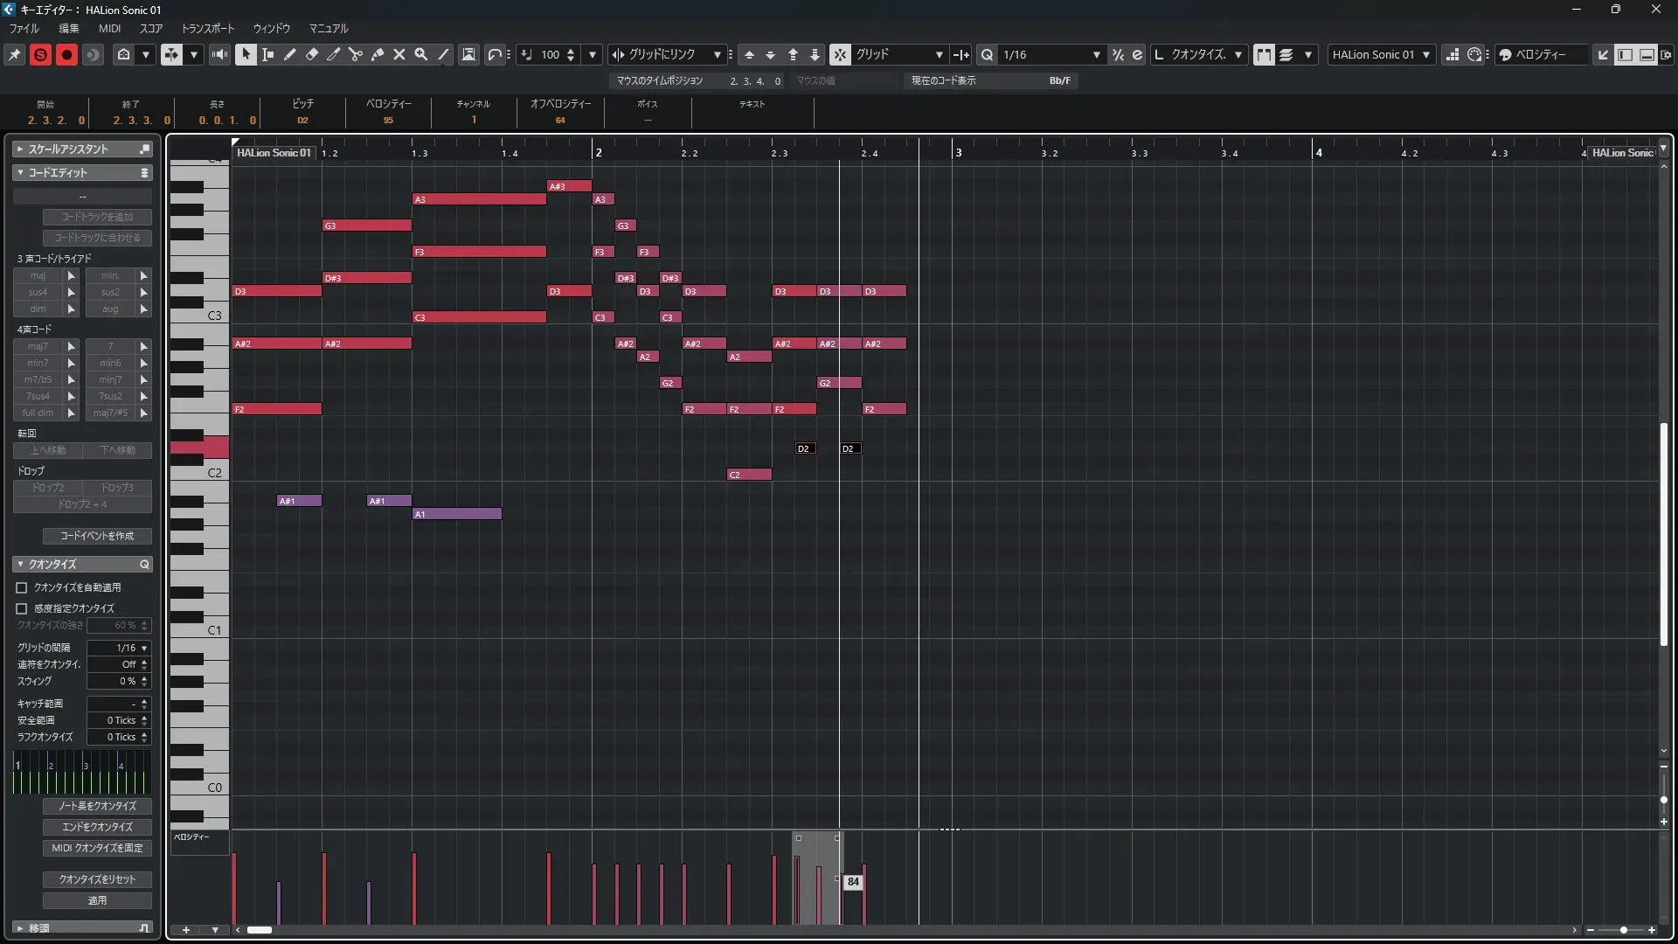Select the Draw pencil tool
The height and width of the screenshot is (944, 1678).
pyautogui.click(x=289, y=54)
